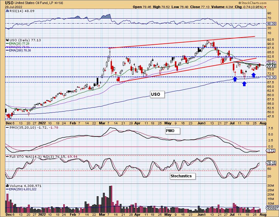Click the 0.0 label on the PMO axis
The width and height of the screenshot is (279, 217).
click(270, 147)
